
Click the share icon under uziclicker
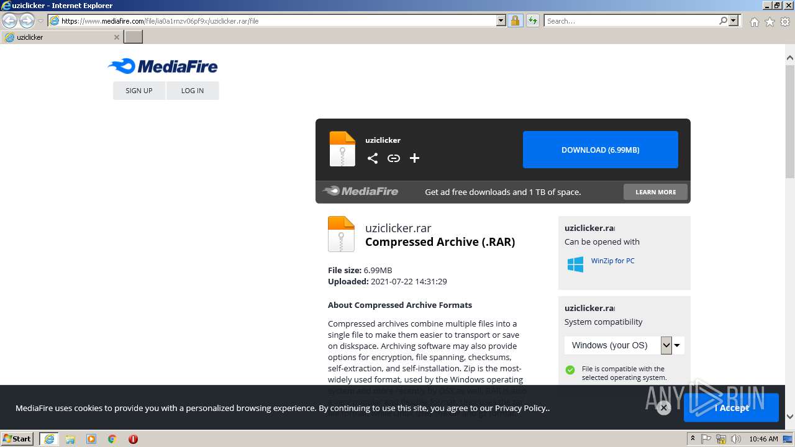[373, 158]
